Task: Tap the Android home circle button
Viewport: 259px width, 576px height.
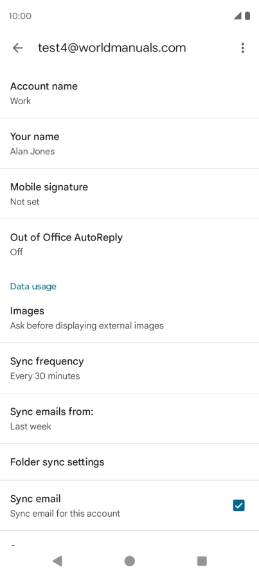Action: [x=129, y=561]
